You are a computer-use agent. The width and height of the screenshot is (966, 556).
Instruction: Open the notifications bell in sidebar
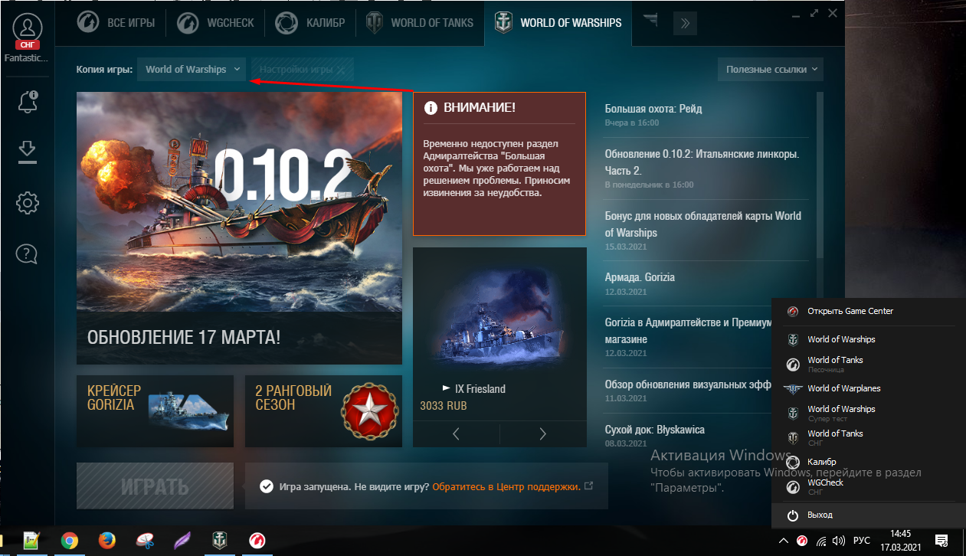pos(28,102)
